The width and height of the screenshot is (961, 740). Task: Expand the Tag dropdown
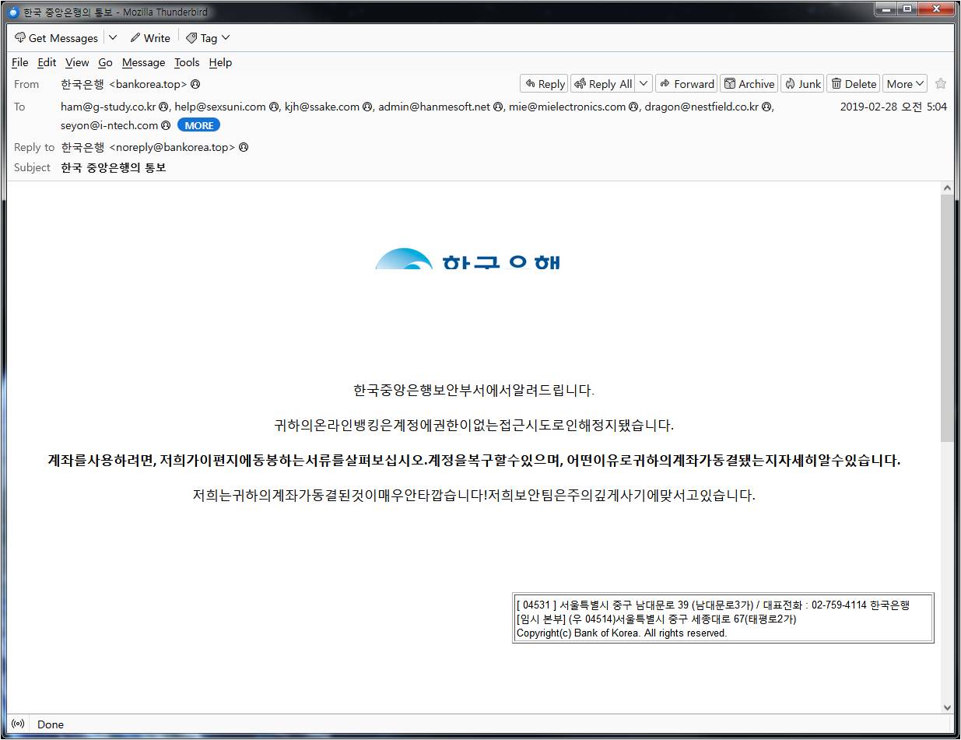click(x=208, y=38)
